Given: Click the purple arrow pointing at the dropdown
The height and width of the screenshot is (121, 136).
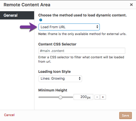Looking at the screenshot, I should [28, 27].
